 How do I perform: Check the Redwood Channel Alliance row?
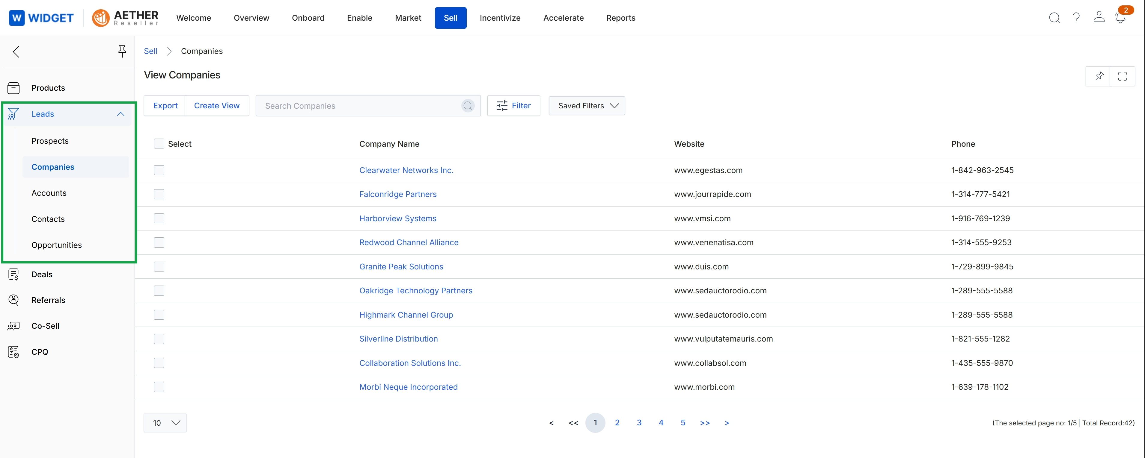coord(159,242)
